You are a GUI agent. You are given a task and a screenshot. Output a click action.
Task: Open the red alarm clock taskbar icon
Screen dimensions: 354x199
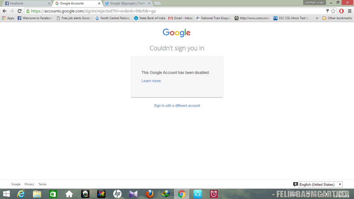pyautogui.click(x=214, y=194)
